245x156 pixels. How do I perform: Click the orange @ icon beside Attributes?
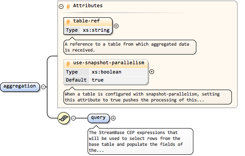(68, 7)
